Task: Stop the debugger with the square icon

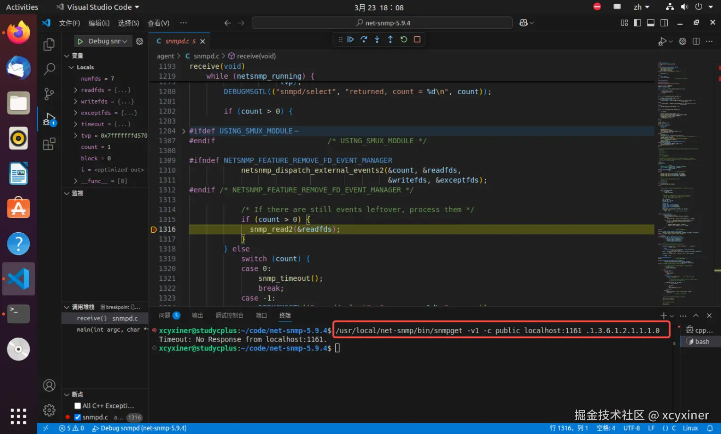Action: tap(417, 40)
